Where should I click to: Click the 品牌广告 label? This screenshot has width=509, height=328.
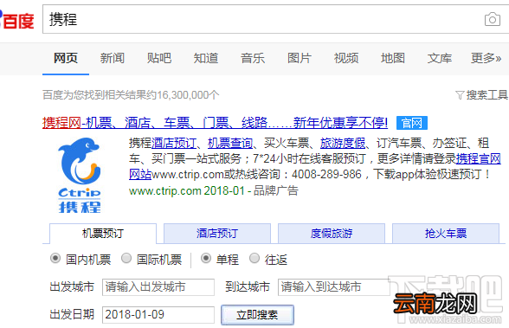[x=275, y=190]
